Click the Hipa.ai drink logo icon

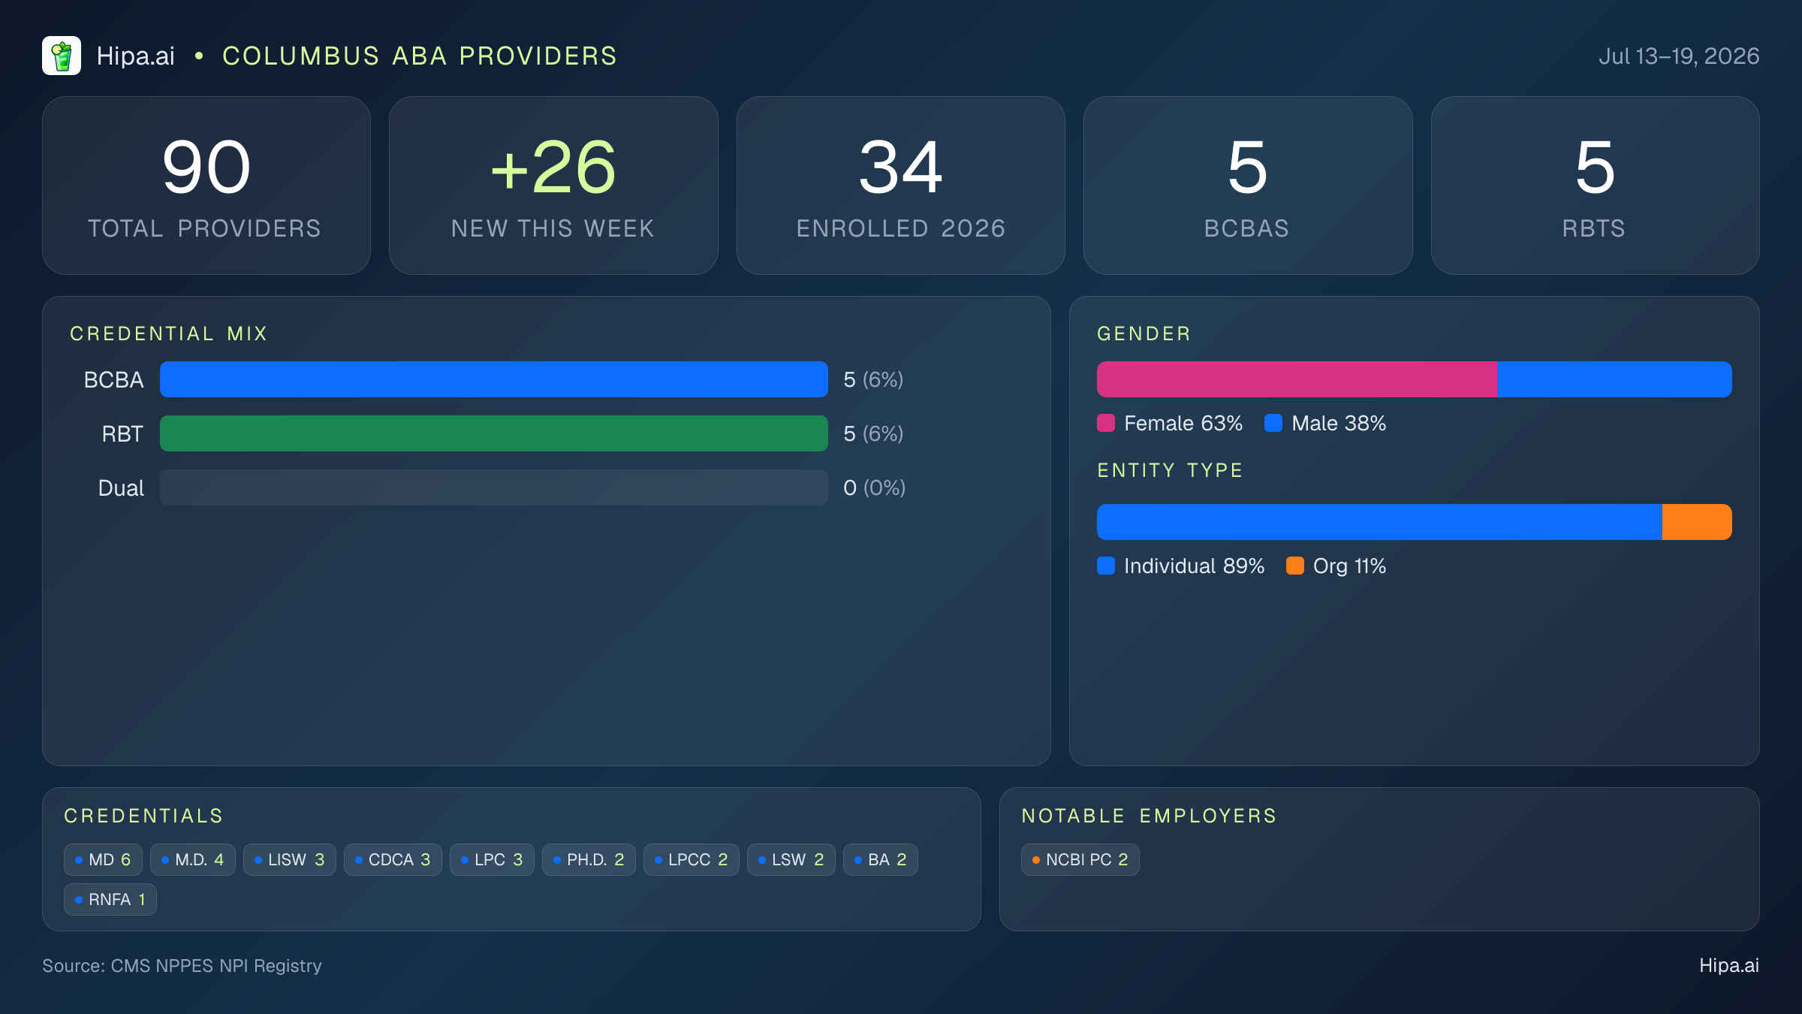[x=62, y=56]
